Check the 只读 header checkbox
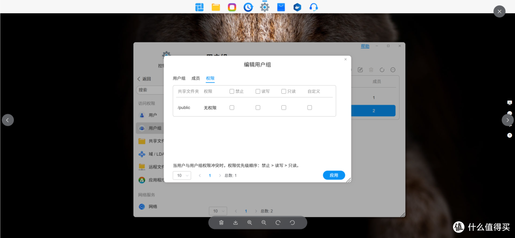Viewport: 515px width, 238px height. [284, 91]
